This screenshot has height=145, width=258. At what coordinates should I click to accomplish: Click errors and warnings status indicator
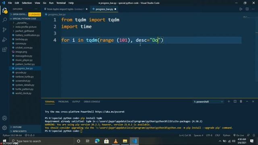pos(29,135)
